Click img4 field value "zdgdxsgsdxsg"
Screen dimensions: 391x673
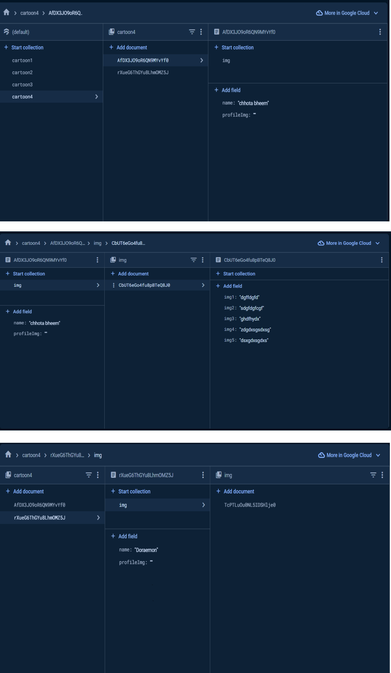click(x=255, y=330)
